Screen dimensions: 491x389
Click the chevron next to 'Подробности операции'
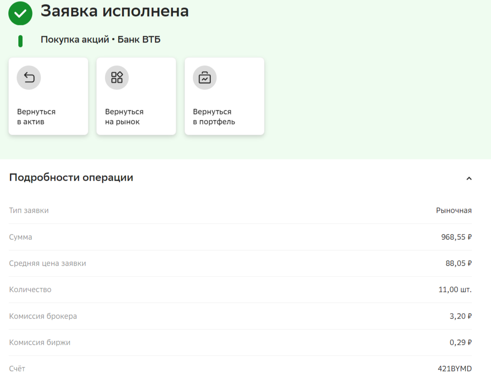469,177
